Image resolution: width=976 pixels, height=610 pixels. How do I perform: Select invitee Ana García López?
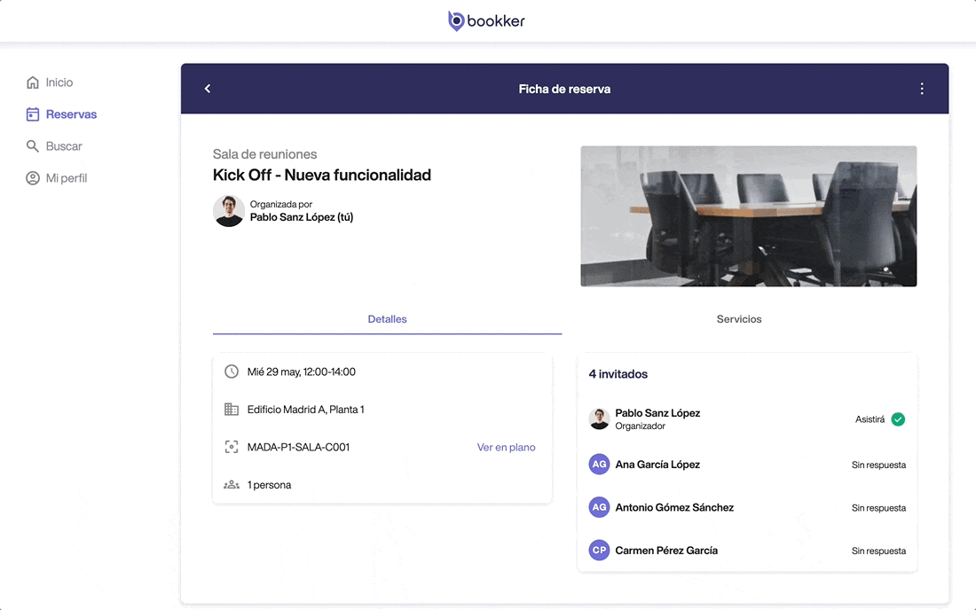tap(657, 465)
